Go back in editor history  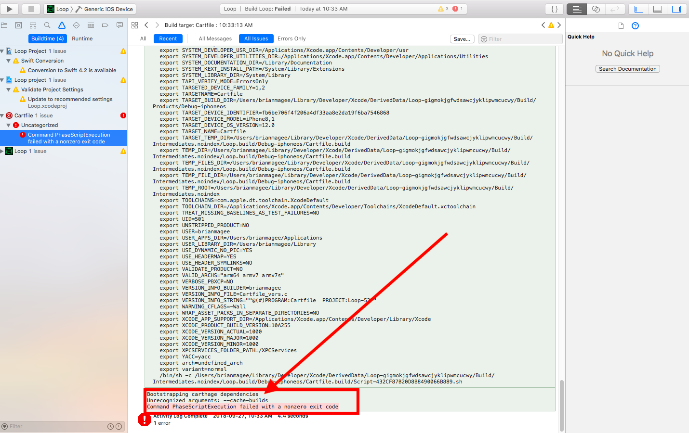(146, 25)
